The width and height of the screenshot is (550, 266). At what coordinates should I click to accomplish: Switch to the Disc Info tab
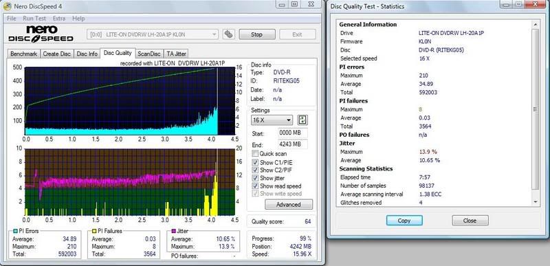pos(87,54)
